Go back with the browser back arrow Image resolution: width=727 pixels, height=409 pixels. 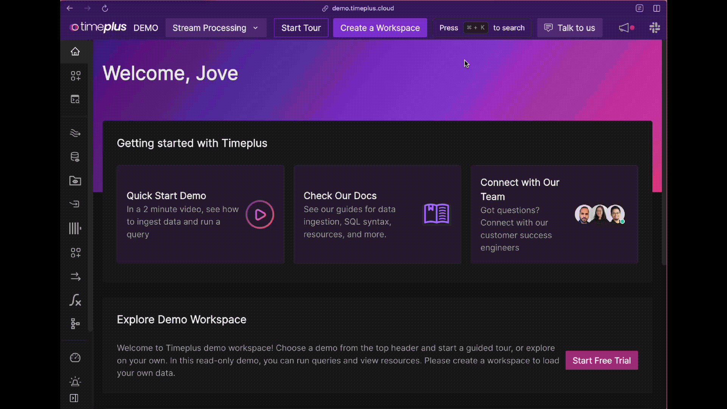[x=70, y=8]
